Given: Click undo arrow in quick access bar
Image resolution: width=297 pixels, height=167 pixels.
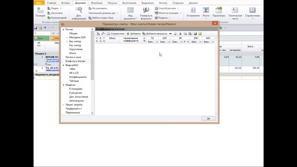Looking at the screenshot, I should click(45, 28).
